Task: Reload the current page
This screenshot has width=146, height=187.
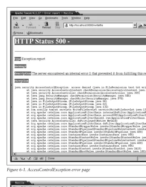Action: coord(46,25)
